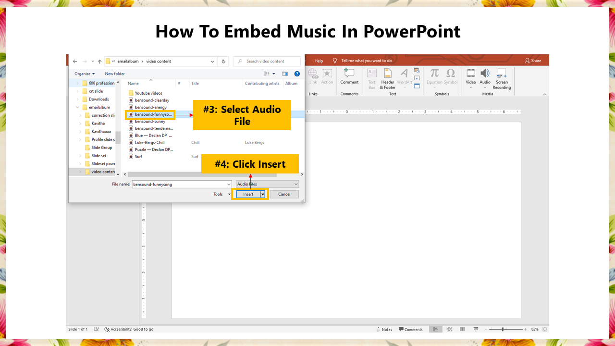615x346 pixels.
Task: Select the bensound-clearday audio file
Action: pyautogui.click(x=149, y=100)
